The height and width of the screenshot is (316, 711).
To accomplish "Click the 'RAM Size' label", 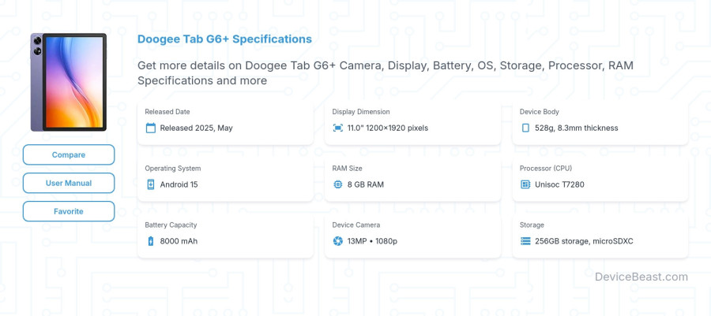I will (x=347, y=168).
